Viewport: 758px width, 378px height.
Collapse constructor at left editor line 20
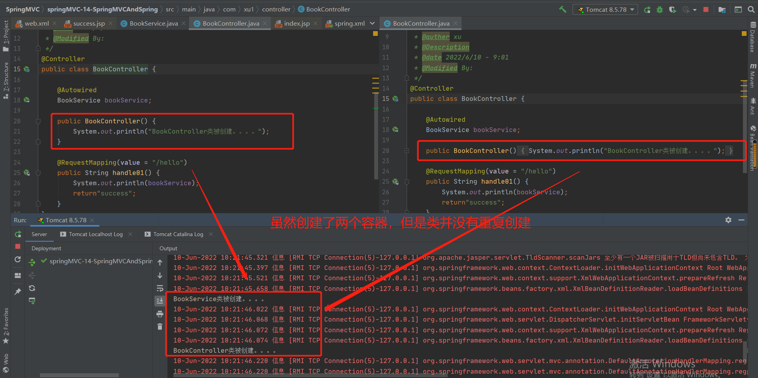tap(38, 121)
